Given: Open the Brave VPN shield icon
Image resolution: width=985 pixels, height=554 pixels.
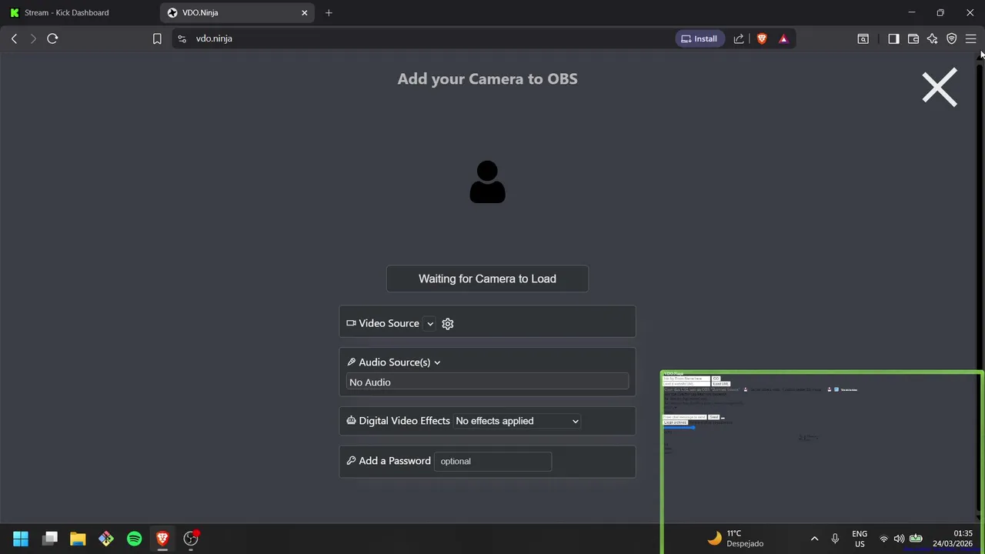Looking at the screenshot, I should 952,38.
